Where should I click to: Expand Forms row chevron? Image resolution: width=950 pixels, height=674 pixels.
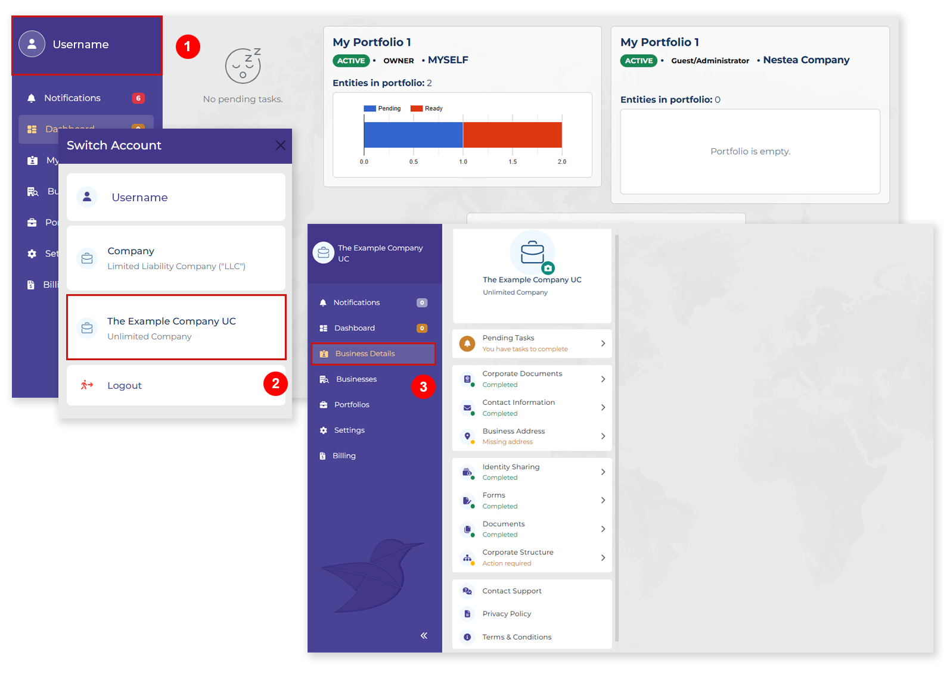[x=603, y=501]
